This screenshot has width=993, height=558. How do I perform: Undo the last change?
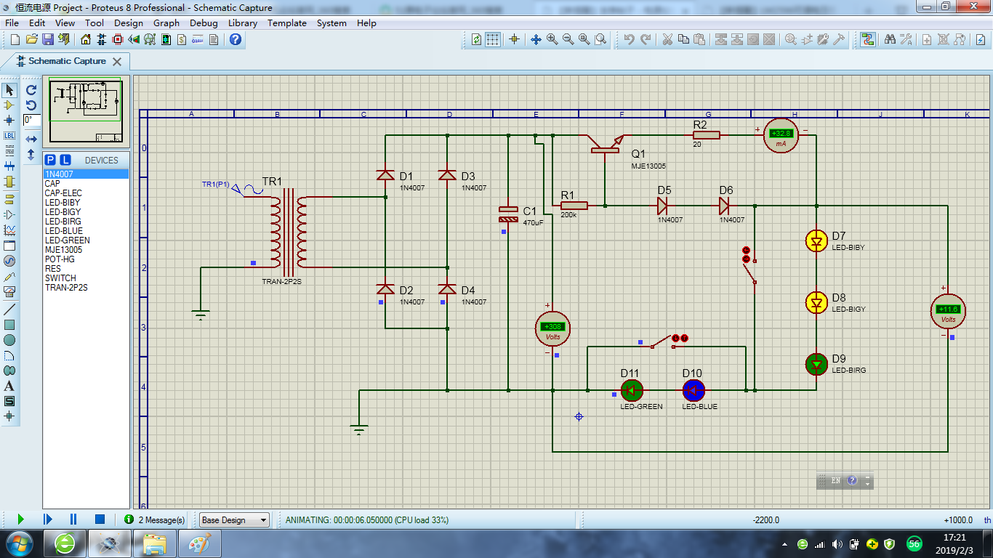(630, 39)
